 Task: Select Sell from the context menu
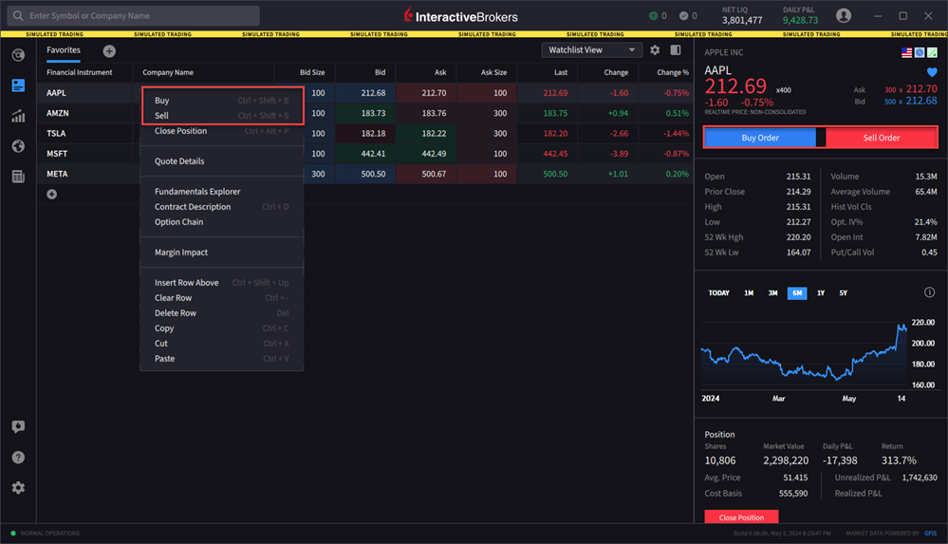[x=221, y=116]
